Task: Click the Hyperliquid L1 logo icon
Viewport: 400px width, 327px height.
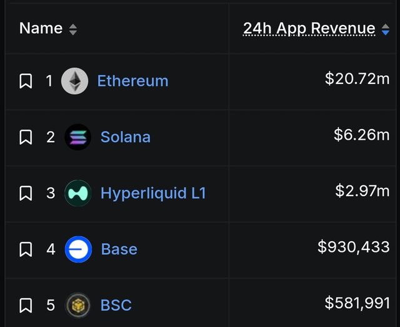Action: point(77,193)
